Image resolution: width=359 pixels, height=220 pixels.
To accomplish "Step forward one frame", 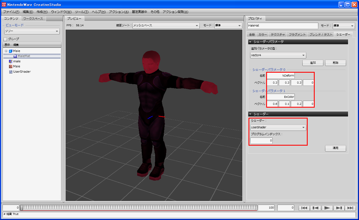I will (339, 208).
